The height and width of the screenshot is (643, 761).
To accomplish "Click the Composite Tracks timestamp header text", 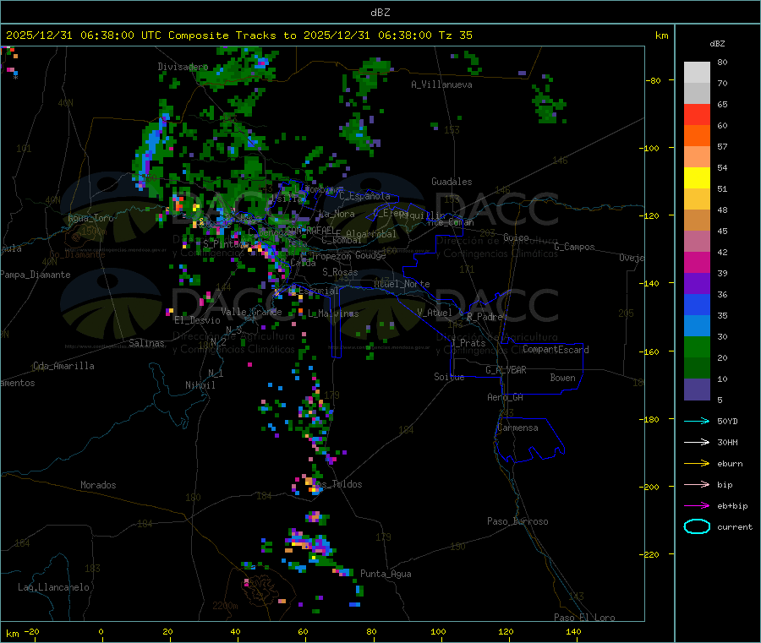I will pos(238,35).
